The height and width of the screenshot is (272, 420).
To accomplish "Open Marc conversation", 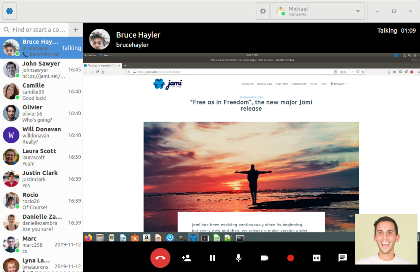I will point(42,245).
